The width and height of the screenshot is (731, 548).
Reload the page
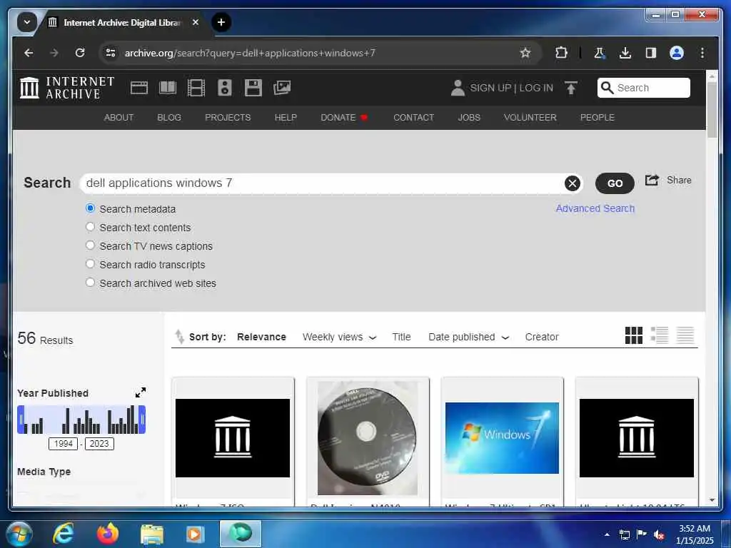pos(80,53)
